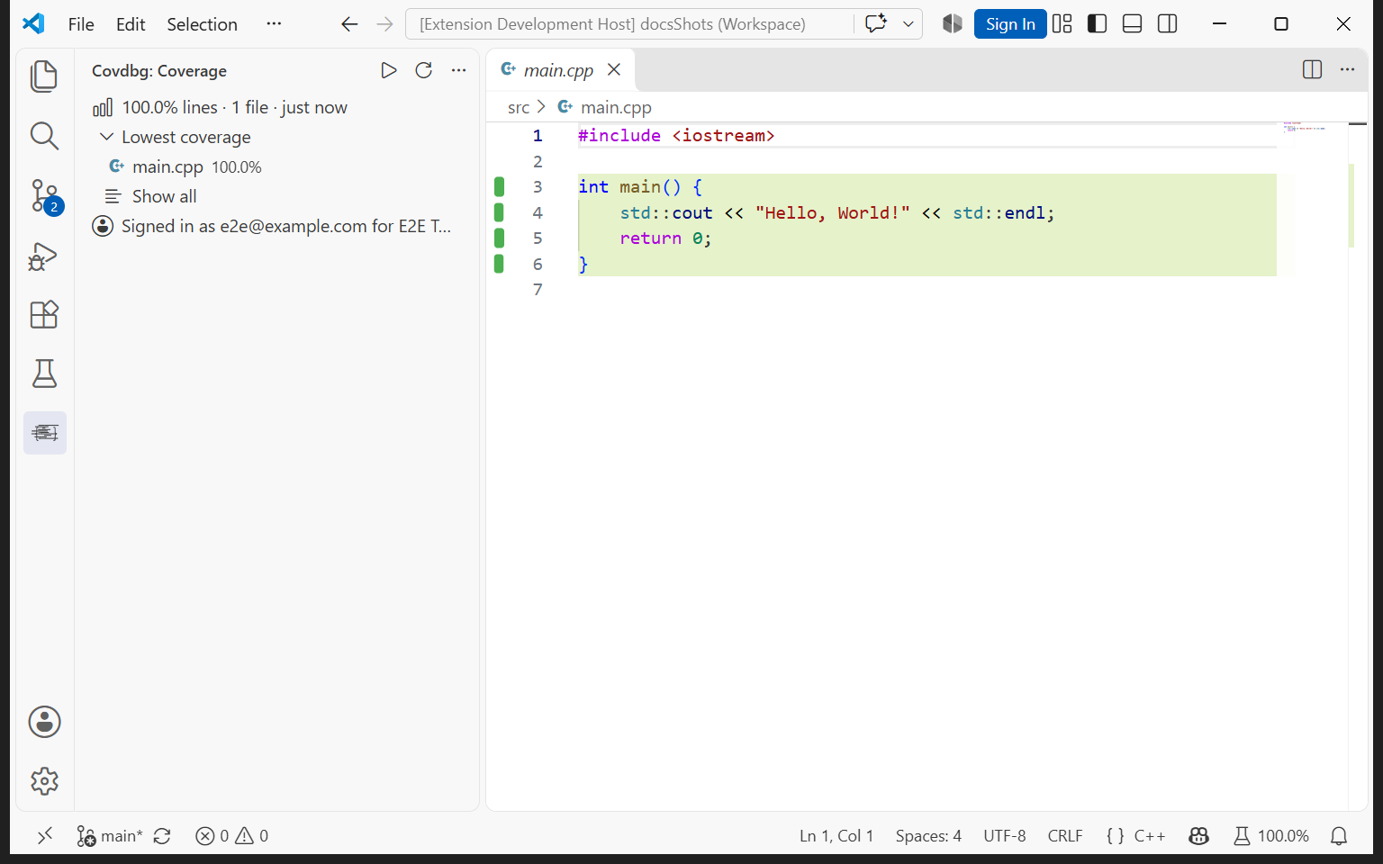Open main.cpp 100.0% coverage entry

tap(277, 166)
